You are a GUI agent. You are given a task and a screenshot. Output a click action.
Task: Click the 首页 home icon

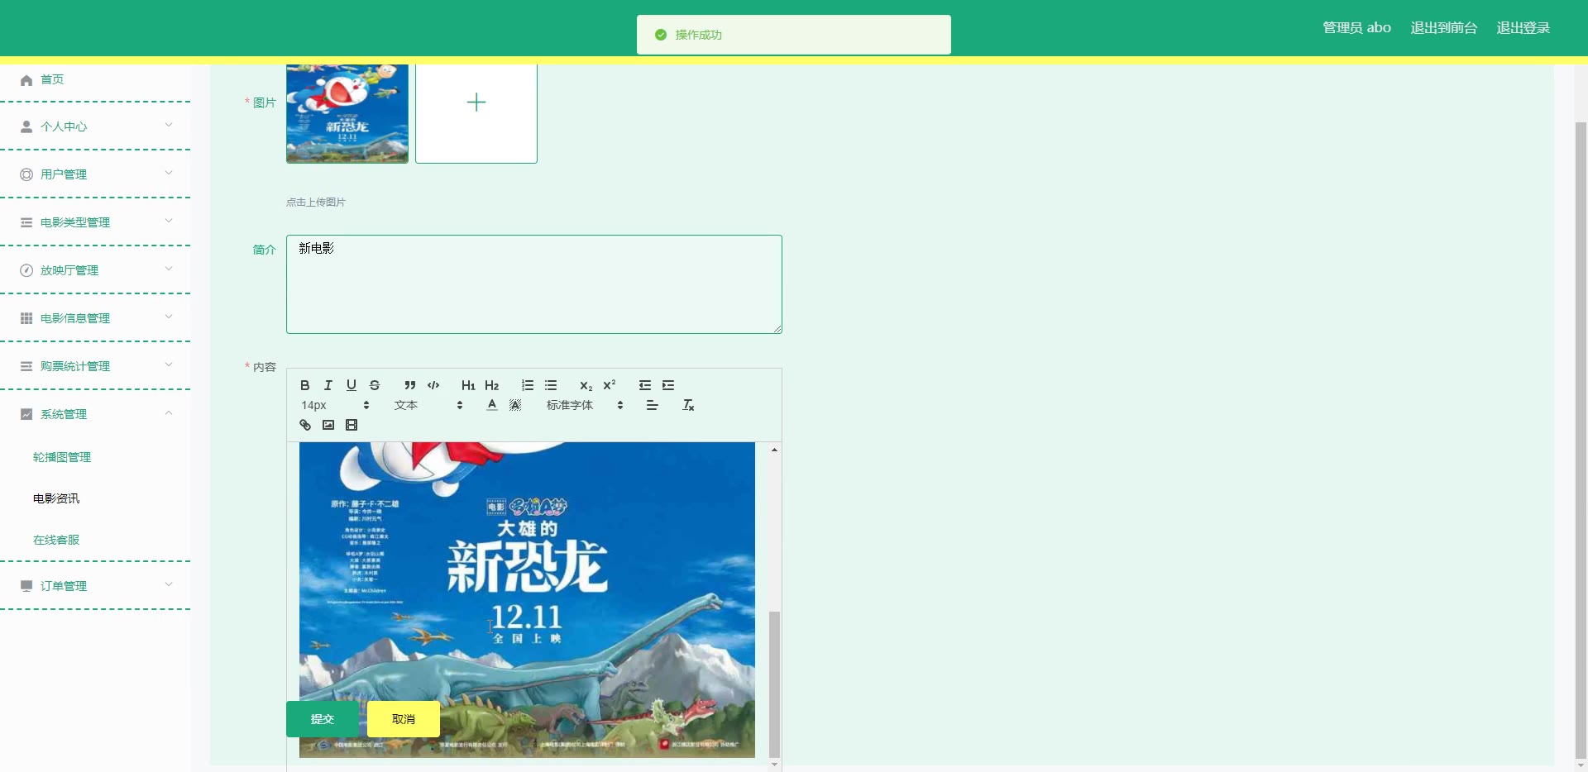(26, 80)
